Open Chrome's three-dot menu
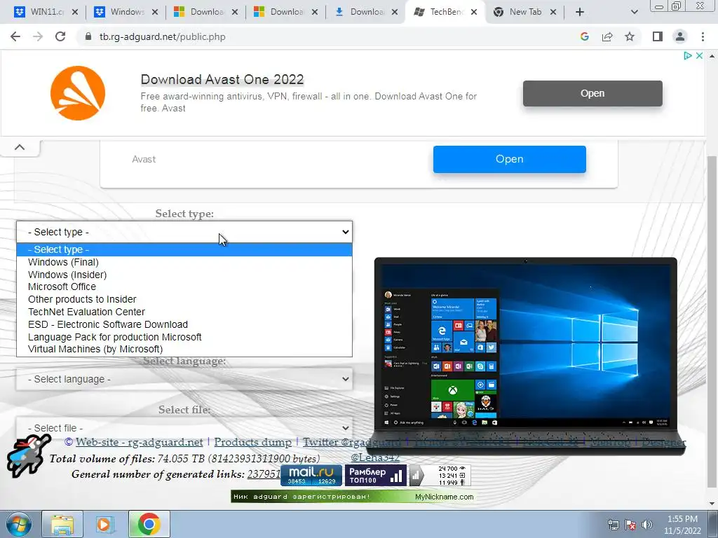718x538 pixels. pyautogui.click(x=703, y=36)
